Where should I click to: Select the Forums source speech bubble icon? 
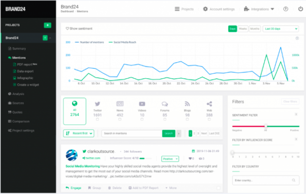coord(165,104)
